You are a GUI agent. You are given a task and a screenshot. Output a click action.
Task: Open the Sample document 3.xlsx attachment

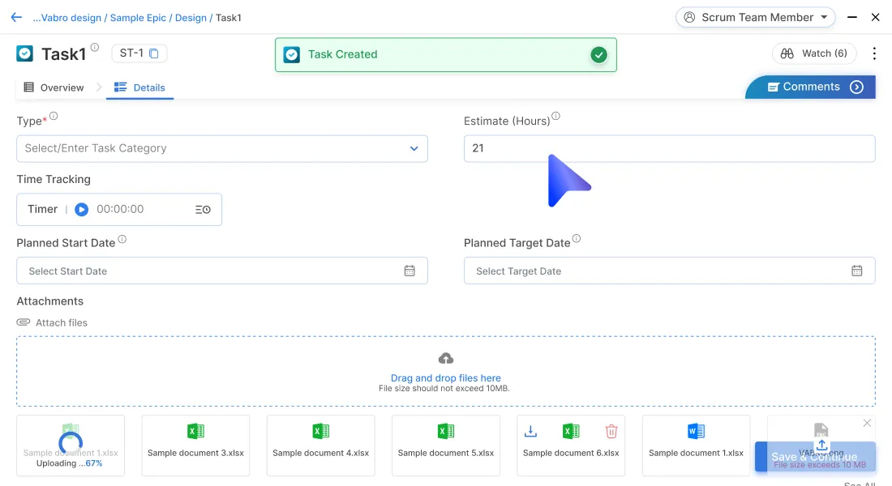(x=195, y=445)
